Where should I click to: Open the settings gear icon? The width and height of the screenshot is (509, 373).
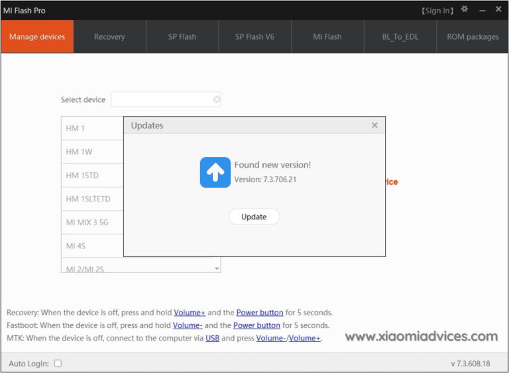coord(465,9)
